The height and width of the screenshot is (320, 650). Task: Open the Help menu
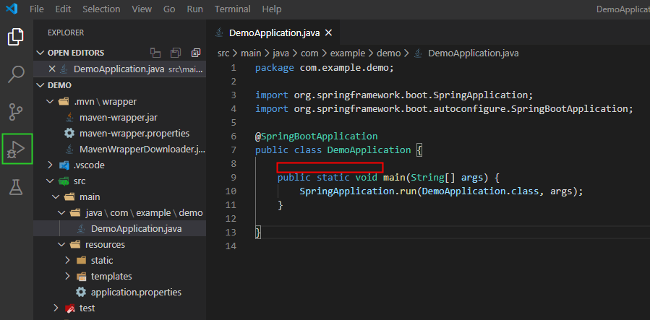272,9
